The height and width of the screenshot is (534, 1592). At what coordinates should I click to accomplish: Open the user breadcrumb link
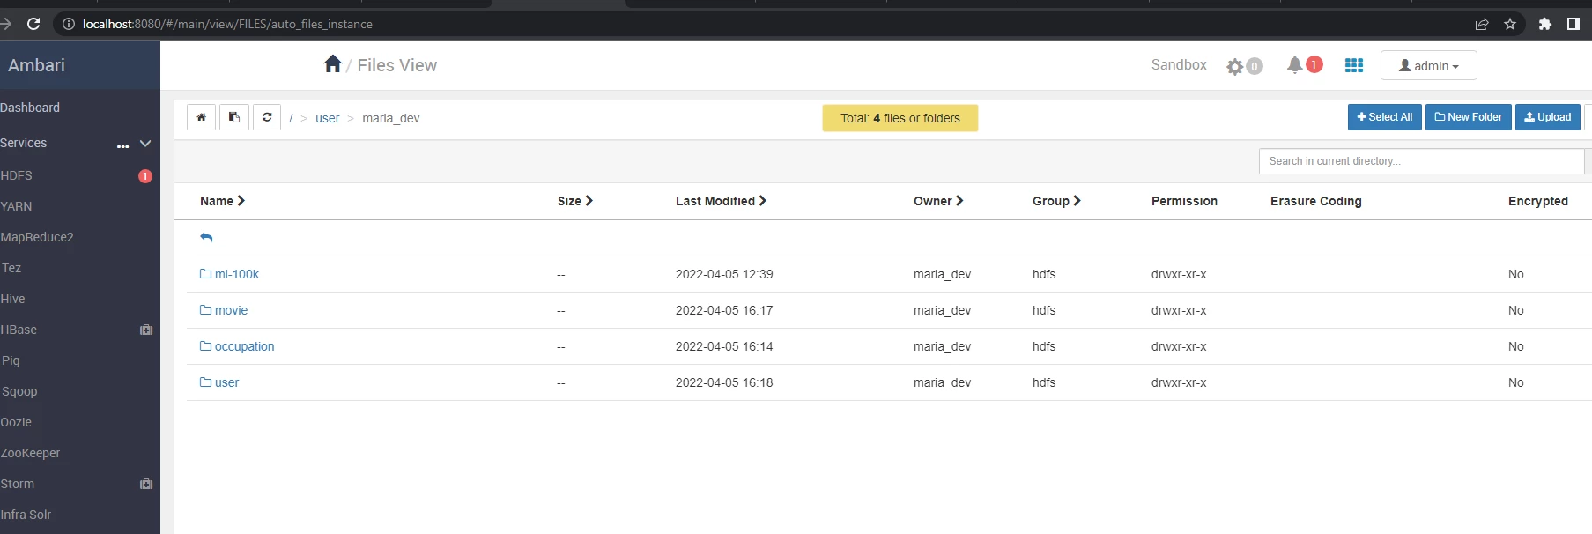click(328, 118)
